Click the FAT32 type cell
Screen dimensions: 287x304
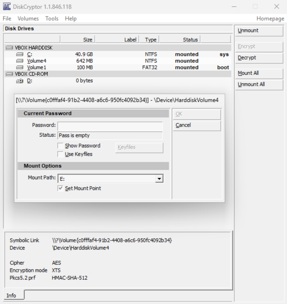pos(150,67)
